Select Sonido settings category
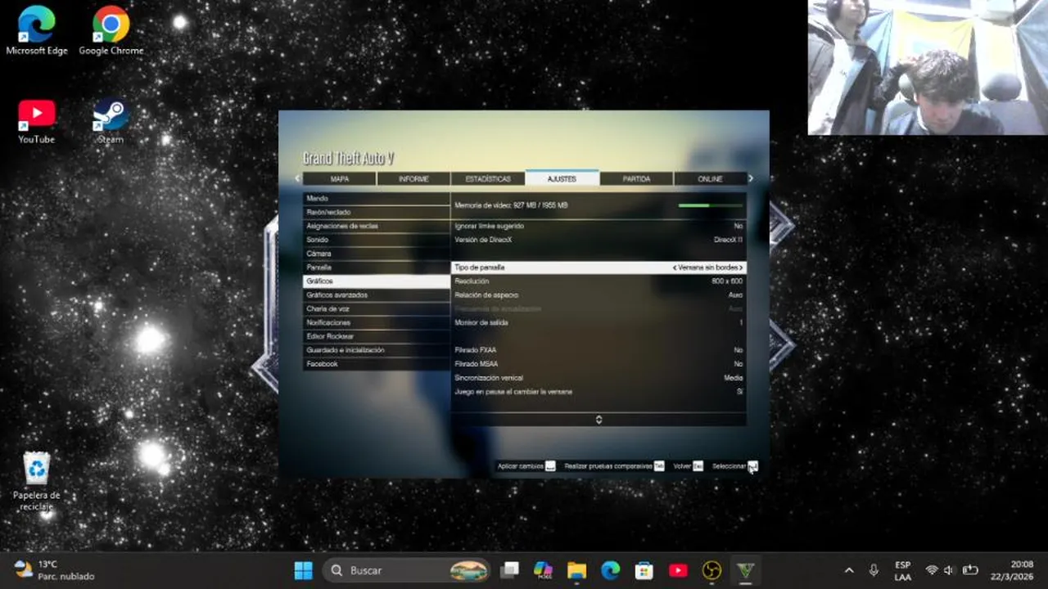1048x589 pixels. (x=376, y=240)
